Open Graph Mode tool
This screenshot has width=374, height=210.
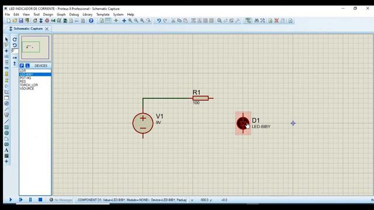[6, 92]
